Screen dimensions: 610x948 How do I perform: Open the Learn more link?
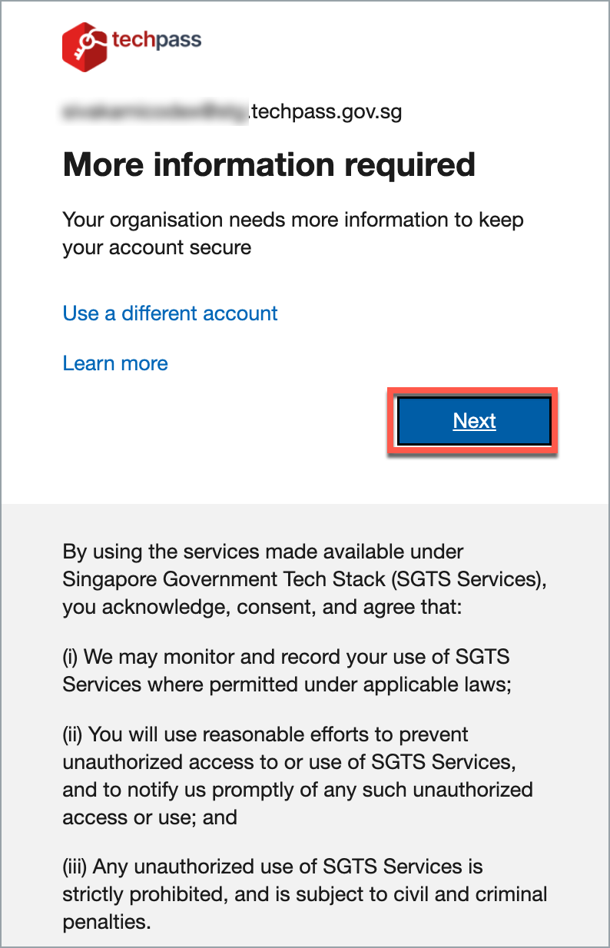point(114,363)
